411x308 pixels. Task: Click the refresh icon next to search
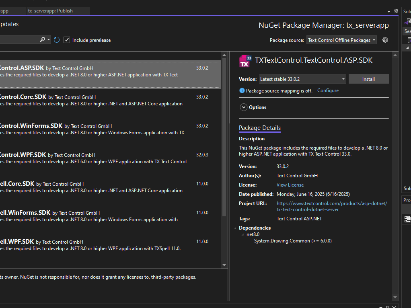(x=57, y=40)
